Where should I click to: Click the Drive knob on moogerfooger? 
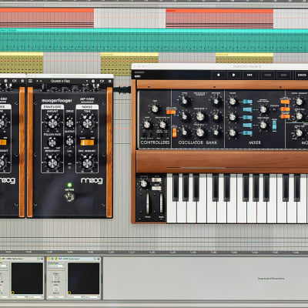[69, 123]
